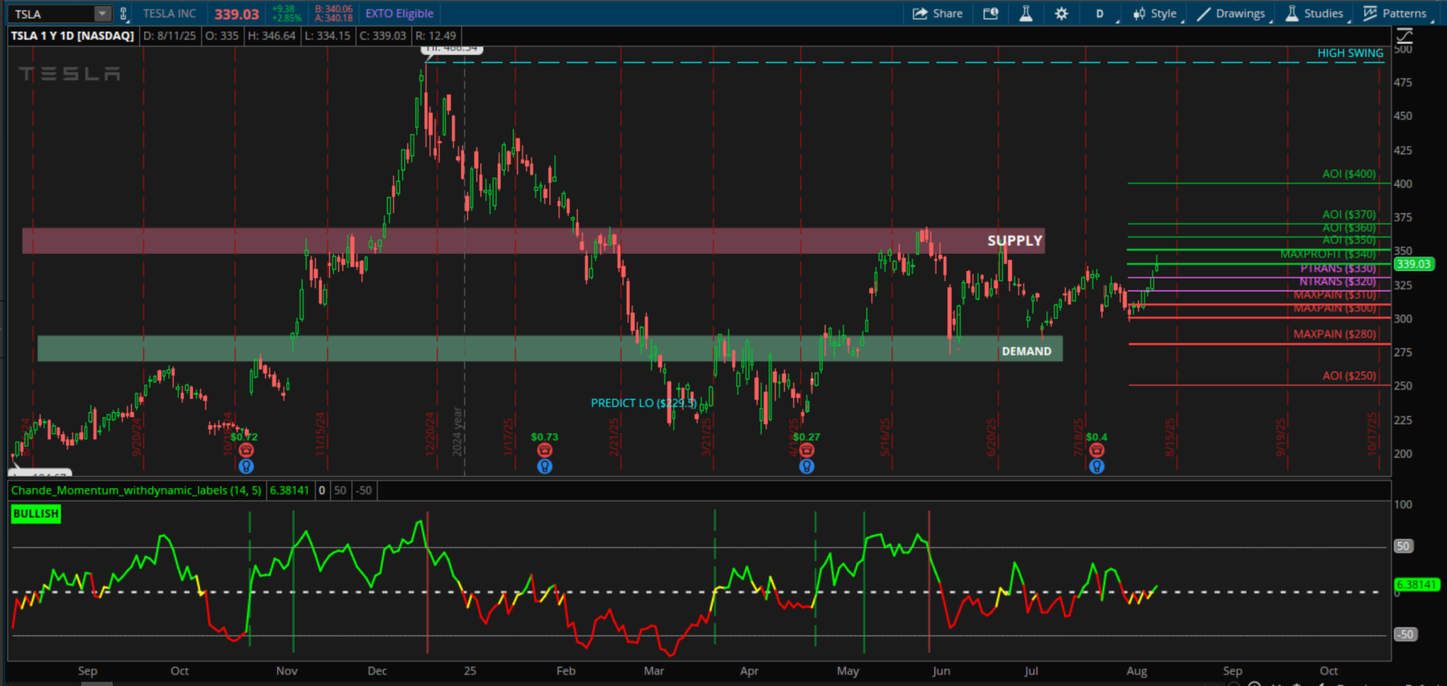This screenshot has width=1447, height=686.
Task: Open the symbol dropdown next to TSLA
Action: click(102, 14)
